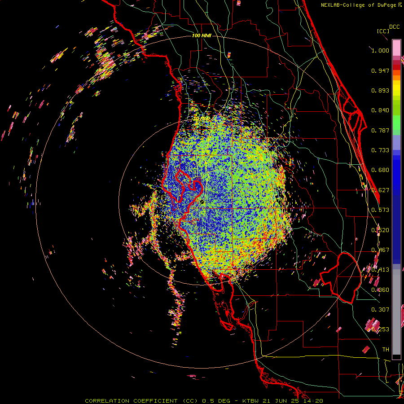
Task: Pick the gray segment of the color bar
Action: tap(396, 312)
